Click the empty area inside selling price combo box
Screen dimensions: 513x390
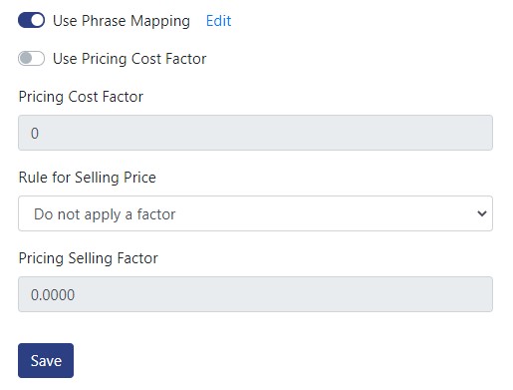coord(326,213)
